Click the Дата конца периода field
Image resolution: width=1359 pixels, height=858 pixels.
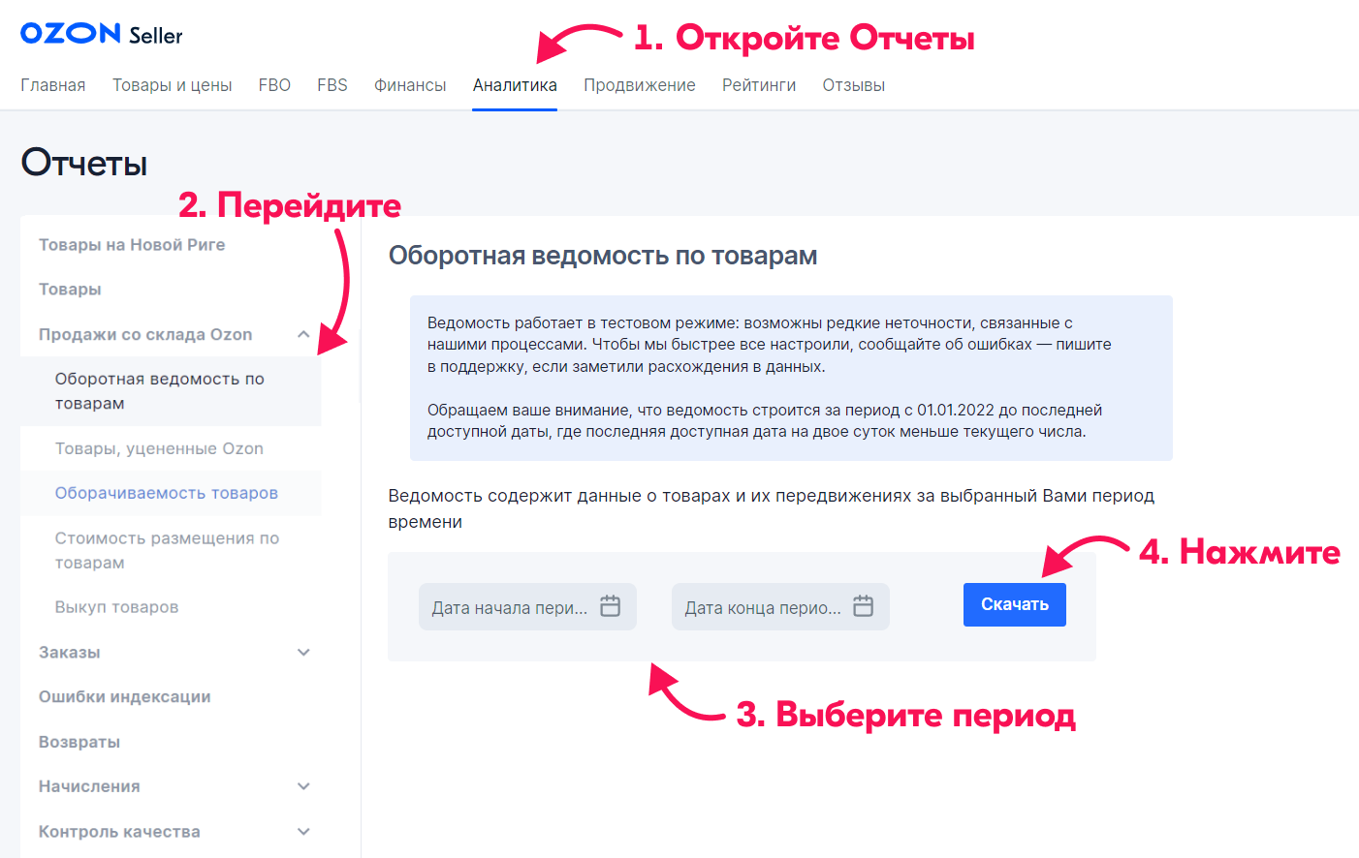(762, 607)
